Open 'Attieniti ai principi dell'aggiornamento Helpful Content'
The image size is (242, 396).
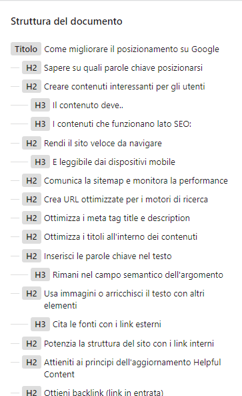coord(133,368)
